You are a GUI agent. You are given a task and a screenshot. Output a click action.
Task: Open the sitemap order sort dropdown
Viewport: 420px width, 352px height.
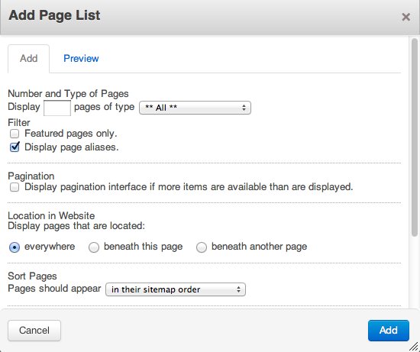tap(176, 289)
